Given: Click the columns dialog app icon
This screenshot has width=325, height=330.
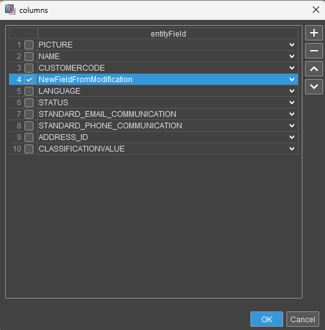Looking at the screenshot, I should tap(10, 10).
